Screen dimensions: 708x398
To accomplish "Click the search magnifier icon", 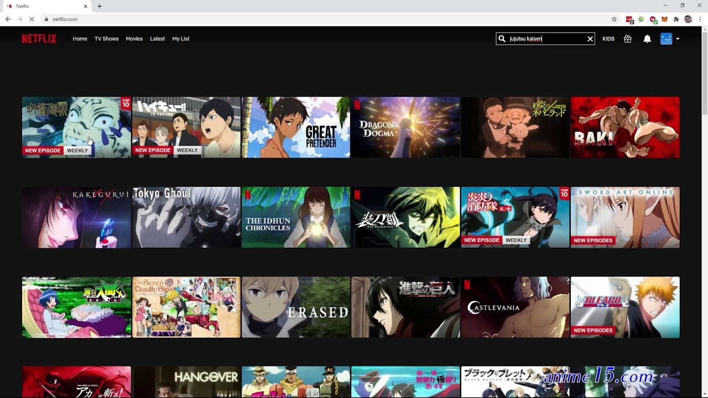I will coord(502,39).
